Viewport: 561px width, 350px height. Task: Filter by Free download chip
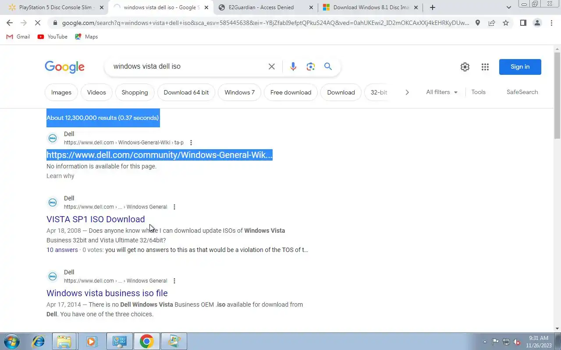291,92
